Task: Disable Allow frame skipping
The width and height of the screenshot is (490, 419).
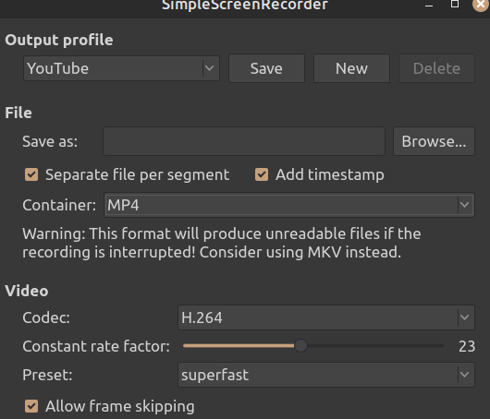Action: (31, 406)
